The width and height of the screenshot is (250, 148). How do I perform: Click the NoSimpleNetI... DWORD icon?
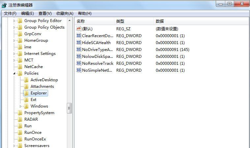pyautogui.click(x=79, y=70)
